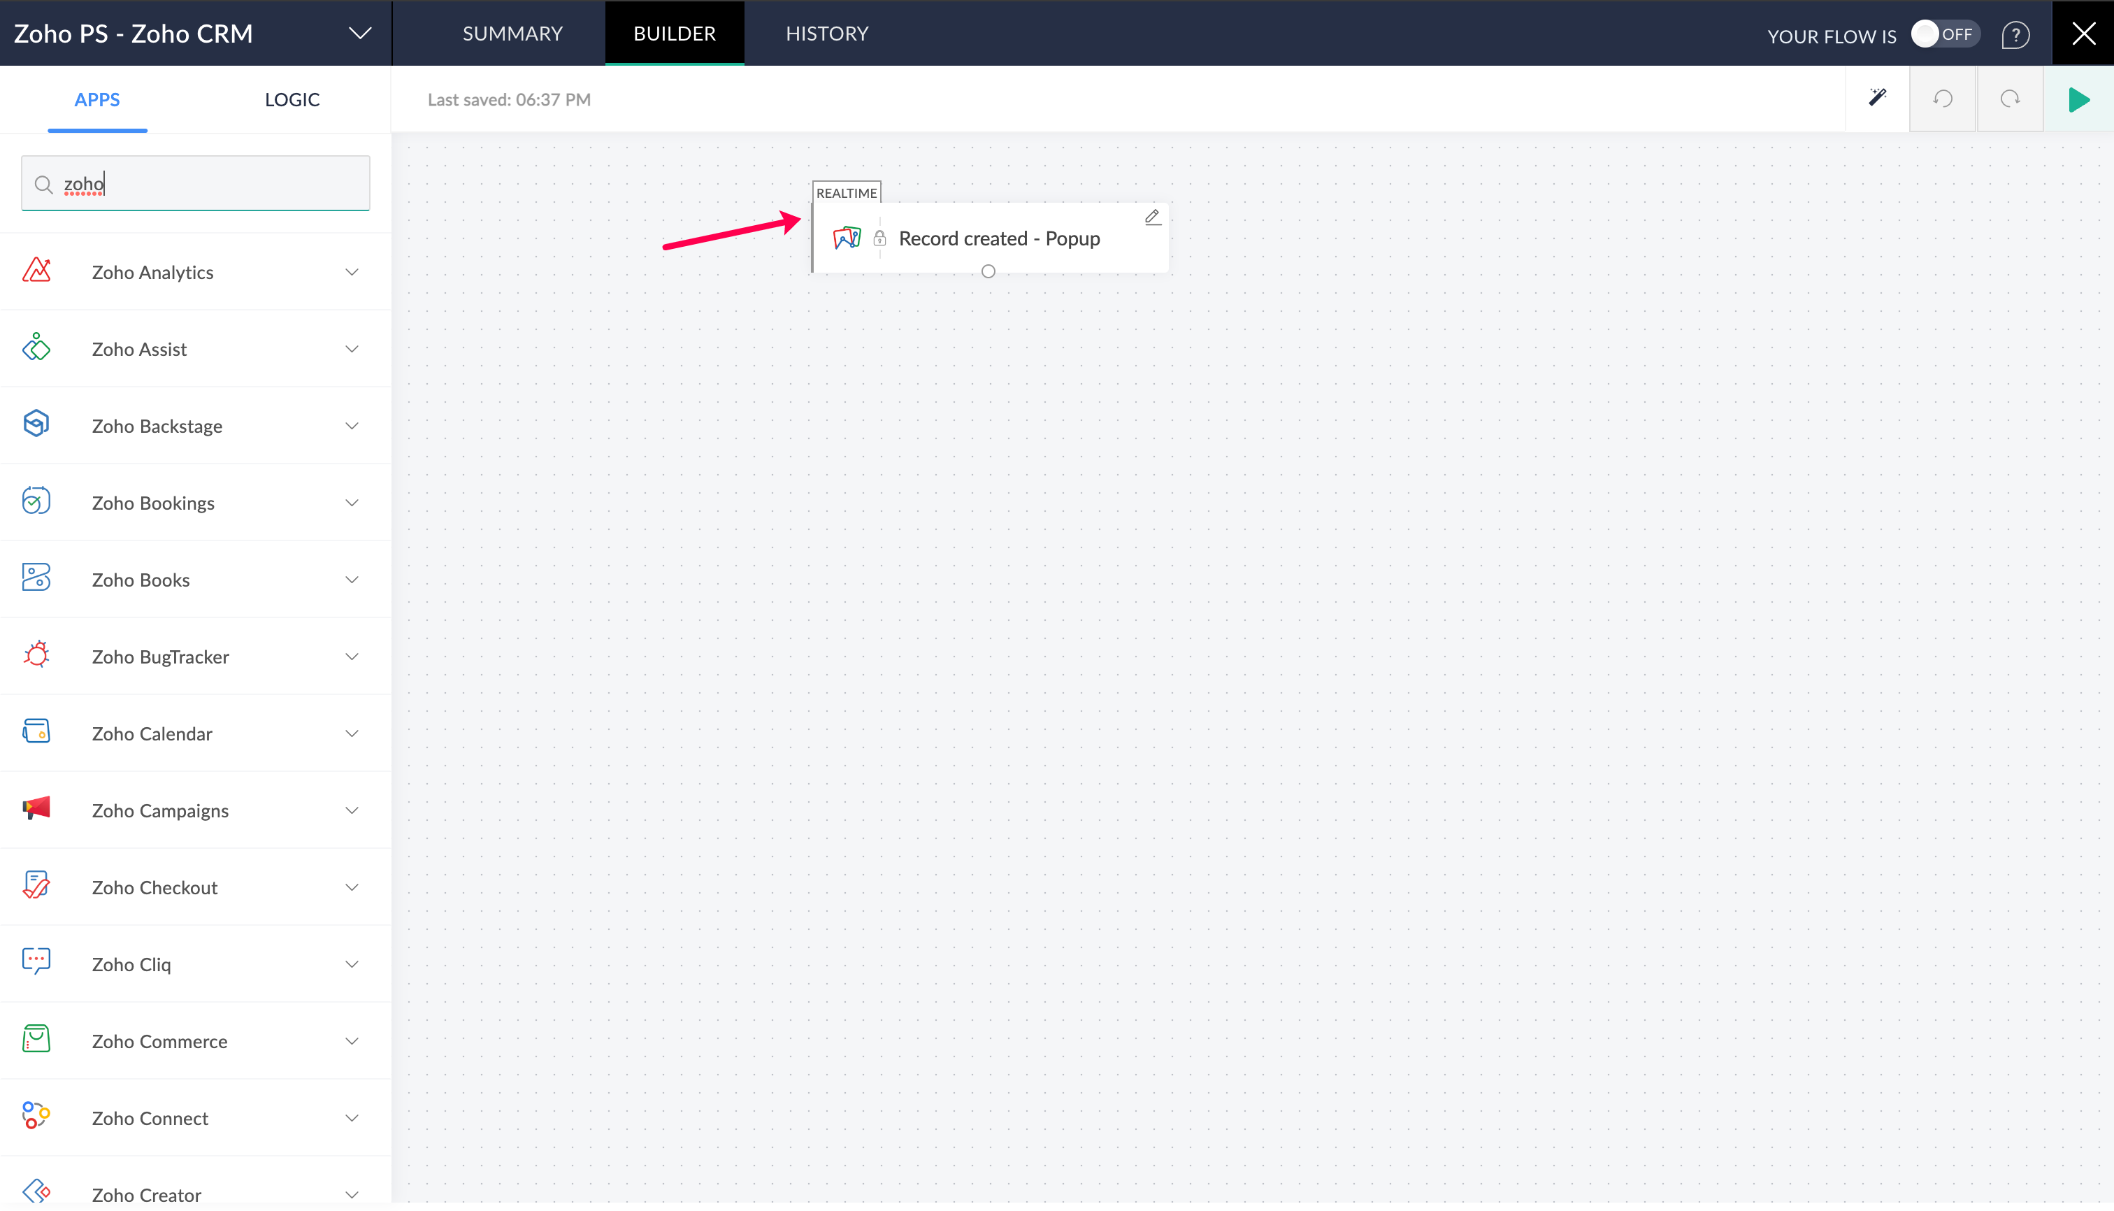Open the help question mark icon
Screen dimensions: 2114x1211
click(x=2015, y=34)
